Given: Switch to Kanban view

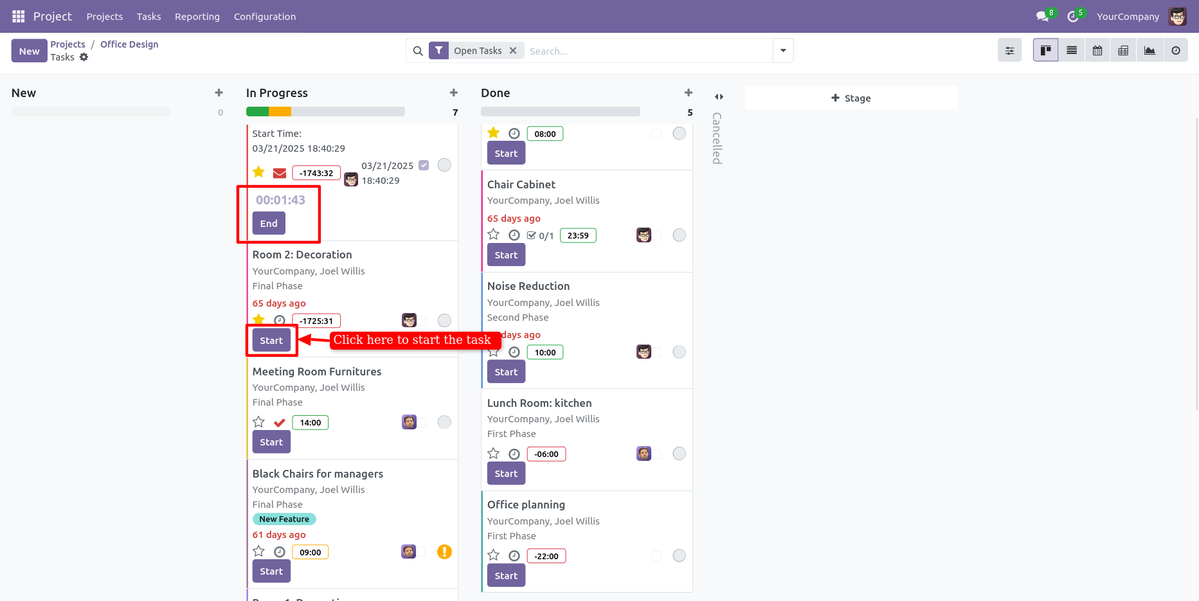Looking at the screenshot, I should (x=1046, y=50).
